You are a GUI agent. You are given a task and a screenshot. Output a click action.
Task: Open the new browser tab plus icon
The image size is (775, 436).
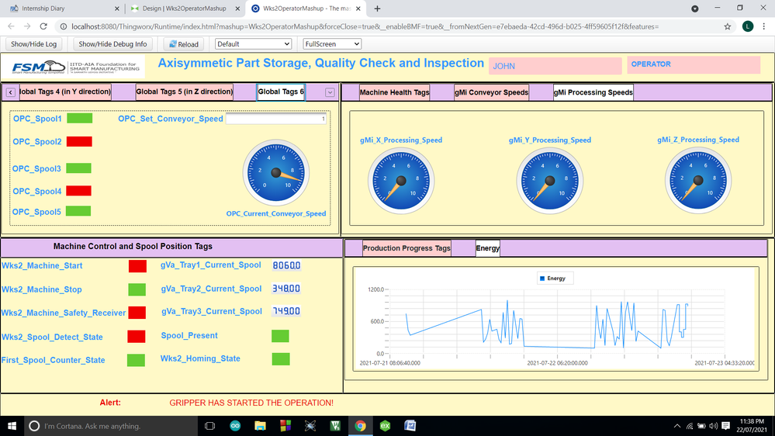[x=378, y=9]
